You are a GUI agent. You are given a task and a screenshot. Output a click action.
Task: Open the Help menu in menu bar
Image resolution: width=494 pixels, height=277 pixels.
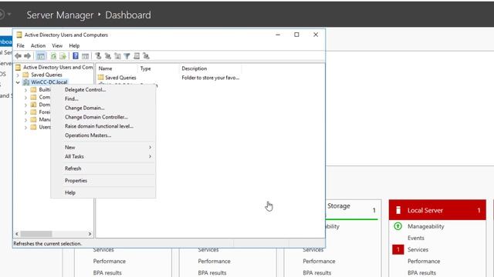pyautogui.click(x=74, y=45)
